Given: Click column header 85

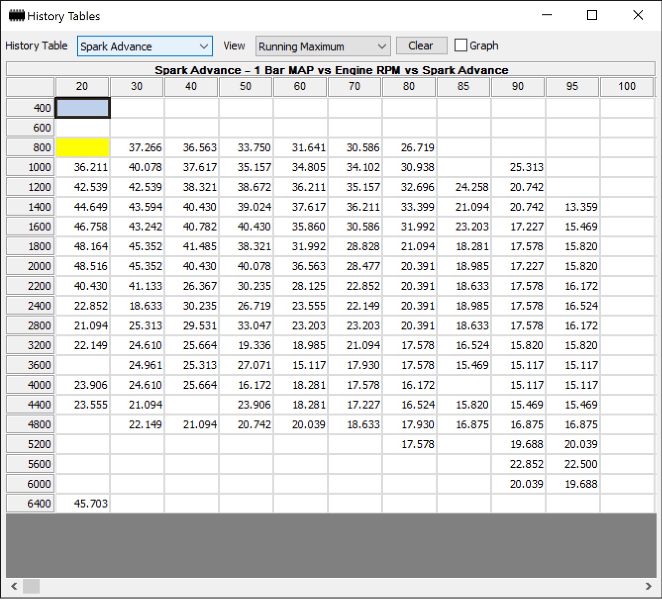Looking at the screenshot, I should click(x=463, y=87).
